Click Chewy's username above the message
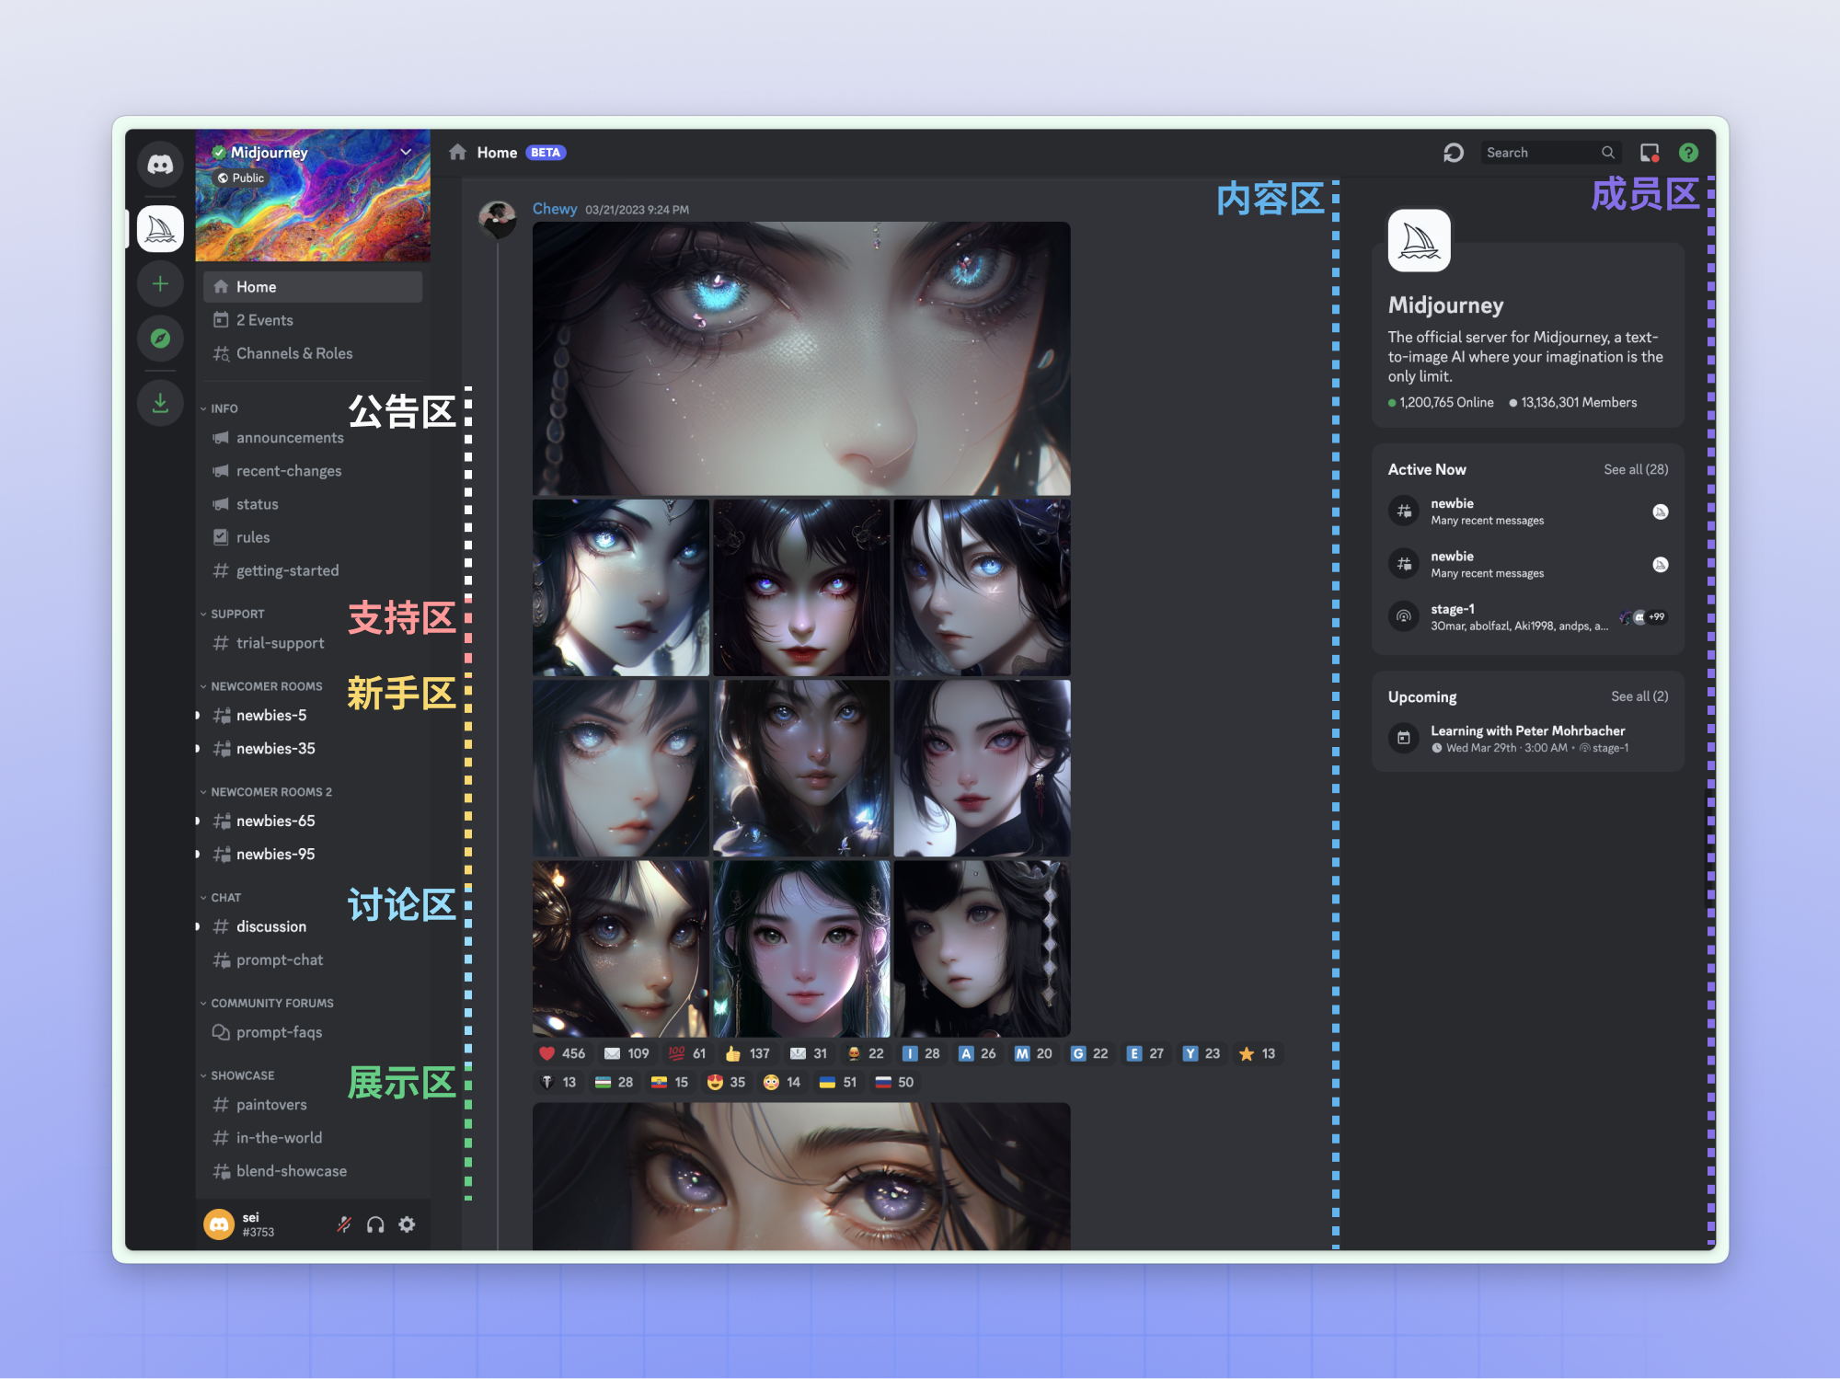1840x1379 pixels. pos(555,209)
